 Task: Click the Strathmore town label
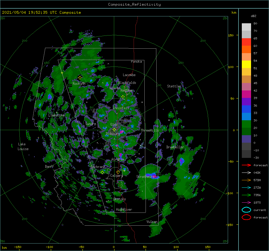(145, 177)
